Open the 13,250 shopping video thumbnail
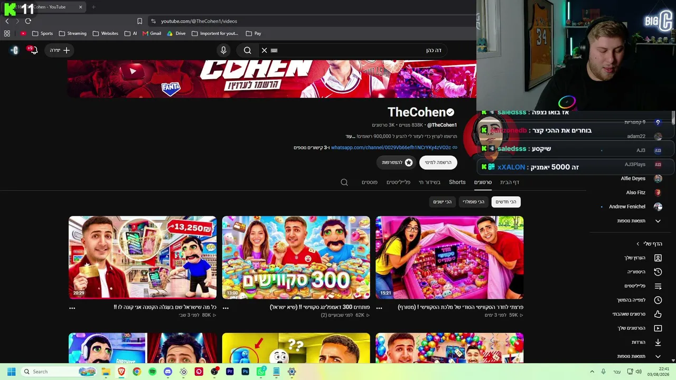 tap(143, 258)
